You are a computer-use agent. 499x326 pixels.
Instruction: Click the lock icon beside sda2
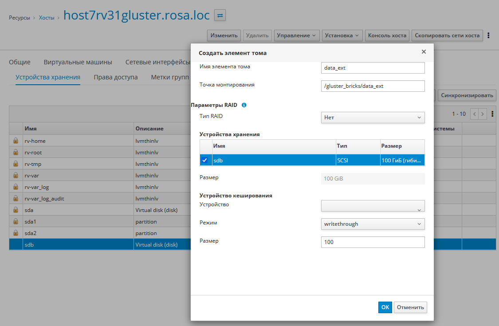click(16, 233)
